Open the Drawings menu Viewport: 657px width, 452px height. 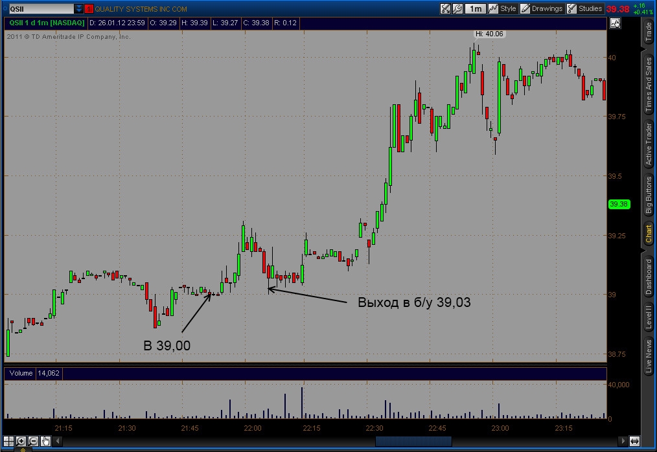click(x=542, y=8)
